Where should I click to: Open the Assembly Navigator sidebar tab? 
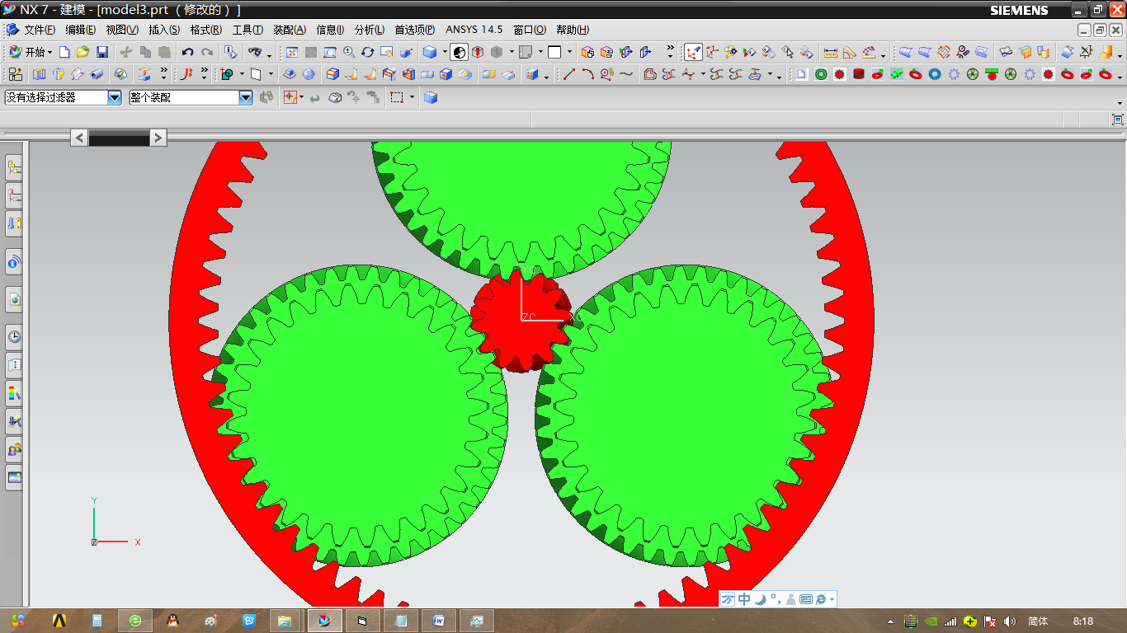(14, 168)
